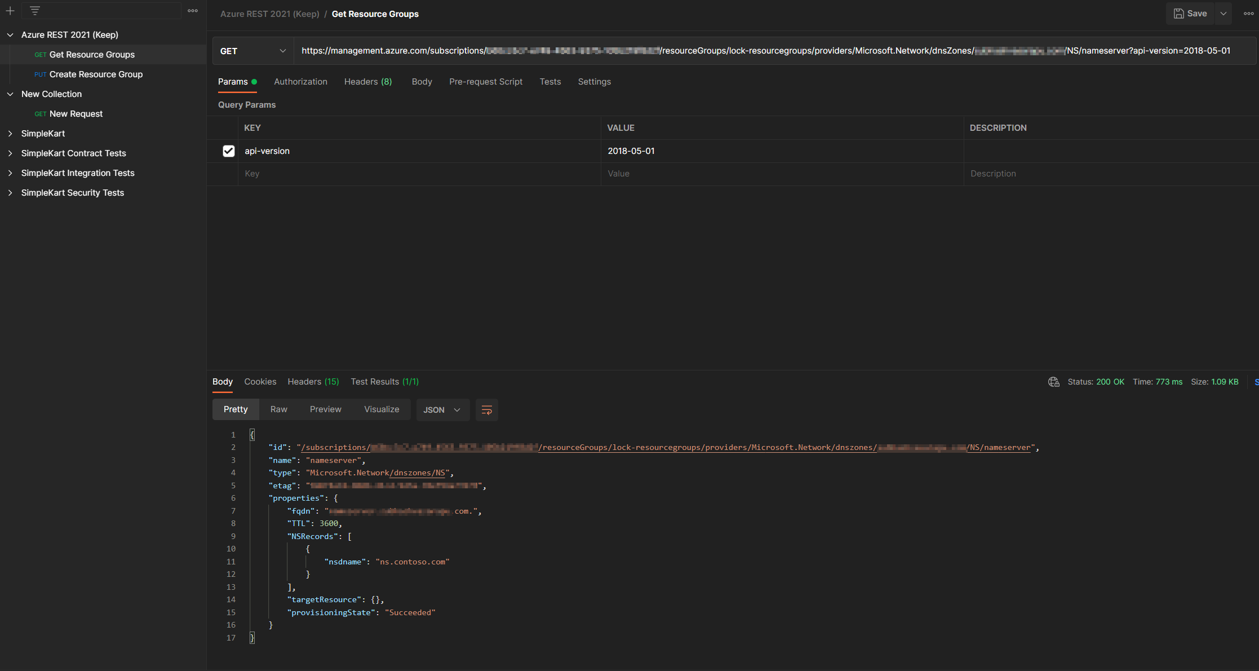Click the network globe icon beside Status
This screenshot has height=671, width=1259.
point(1054,382)
